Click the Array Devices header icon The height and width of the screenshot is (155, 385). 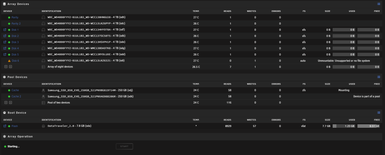click(4, 4)
